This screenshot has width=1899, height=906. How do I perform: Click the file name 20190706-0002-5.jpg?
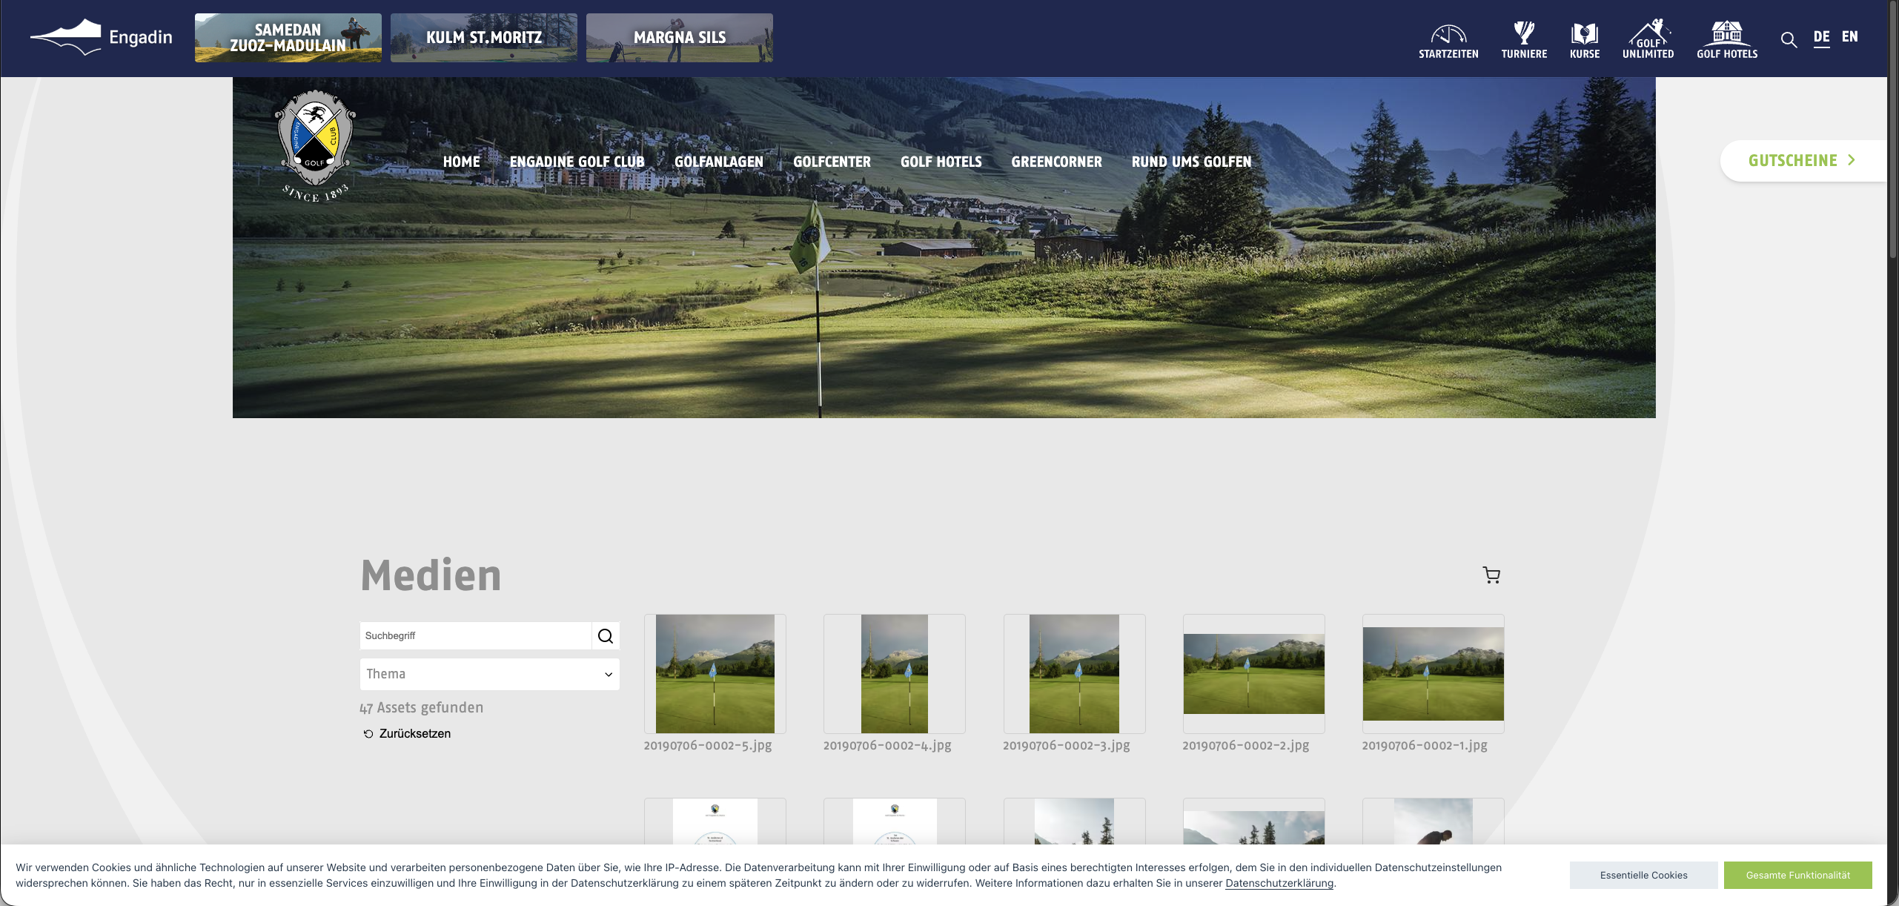708,746
